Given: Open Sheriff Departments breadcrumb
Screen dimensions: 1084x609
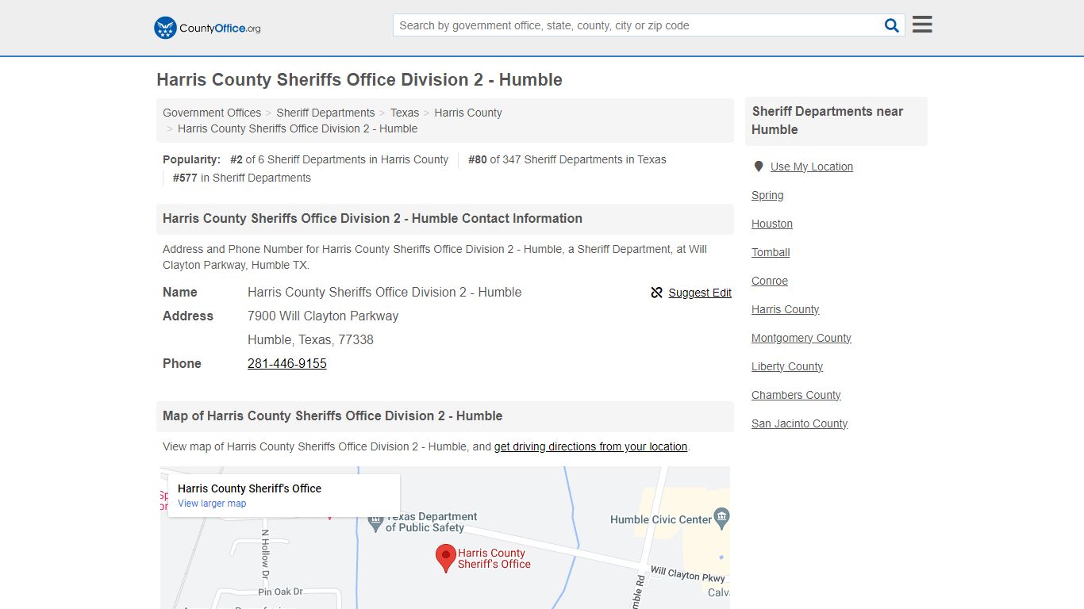Looking at the screenshot, I should coord(325,113).
